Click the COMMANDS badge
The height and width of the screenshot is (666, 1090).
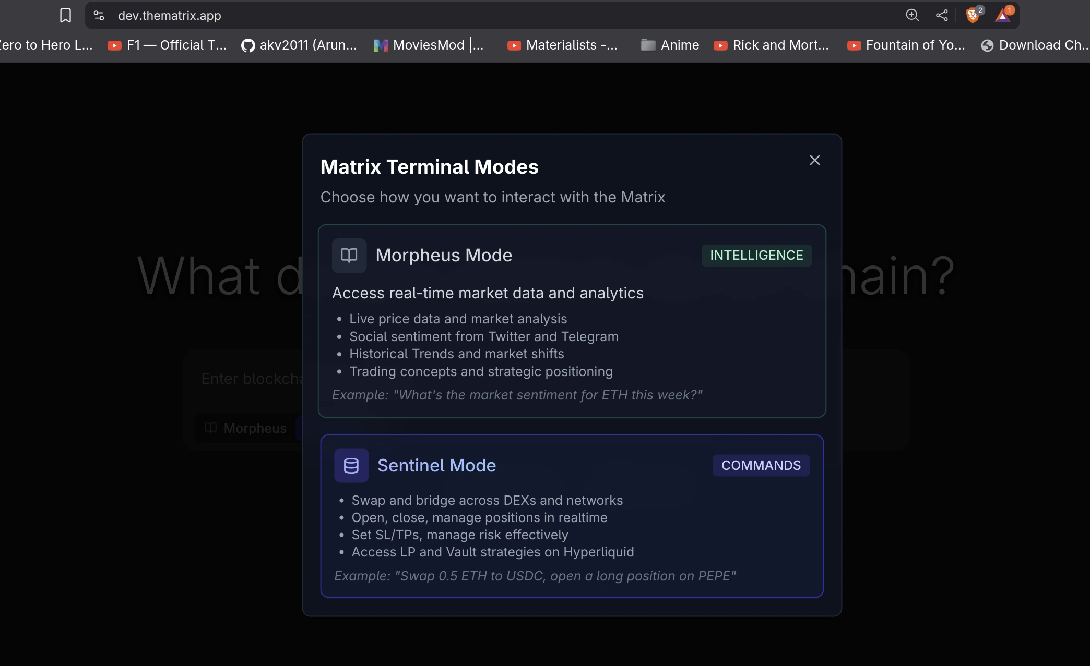point(761,465)
